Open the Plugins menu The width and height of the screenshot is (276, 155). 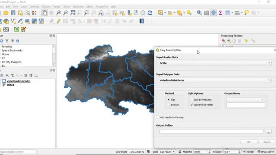(46, 6)
